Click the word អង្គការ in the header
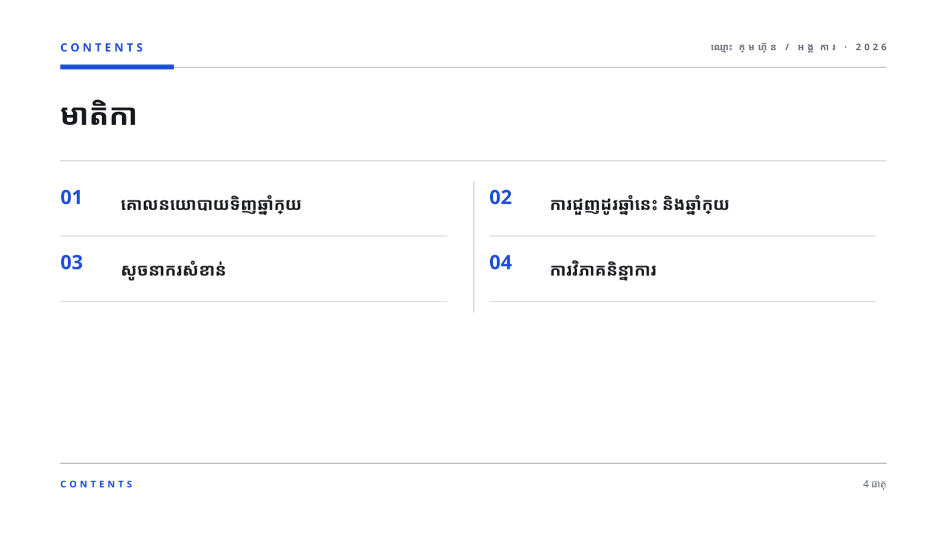Screen dimensions: 947x533 pyautogui.click(x=816, y=47)
